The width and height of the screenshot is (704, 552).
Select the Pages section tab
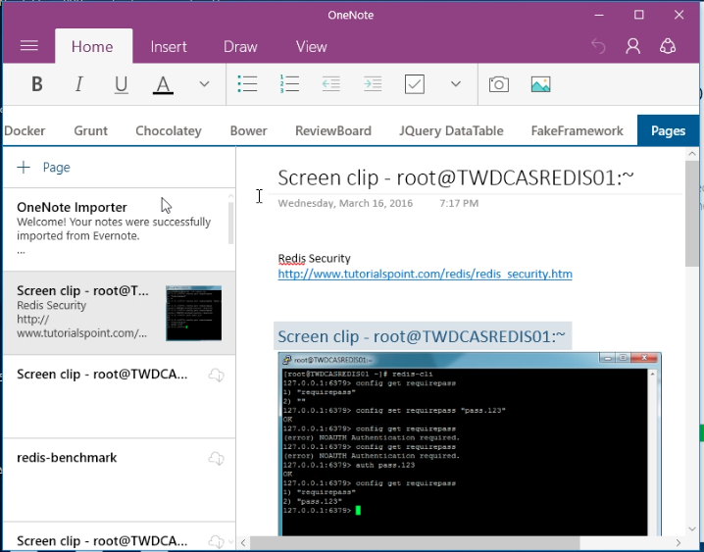(x=668, y=130)
